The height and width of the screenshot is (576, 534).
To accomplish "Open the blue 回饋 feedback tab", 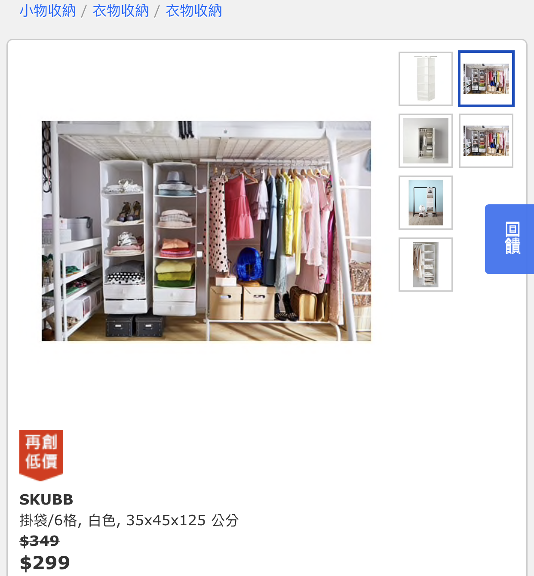I will click(x=509, y=239).
